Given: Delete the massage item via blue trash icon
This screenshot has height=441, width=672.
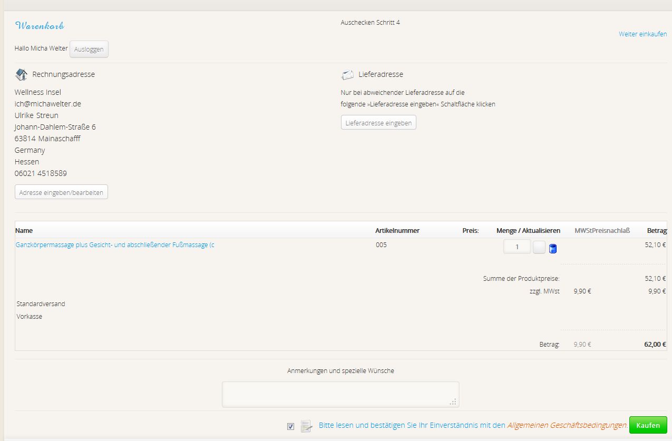Looking at the screenshot, I should tap(553, 249).
